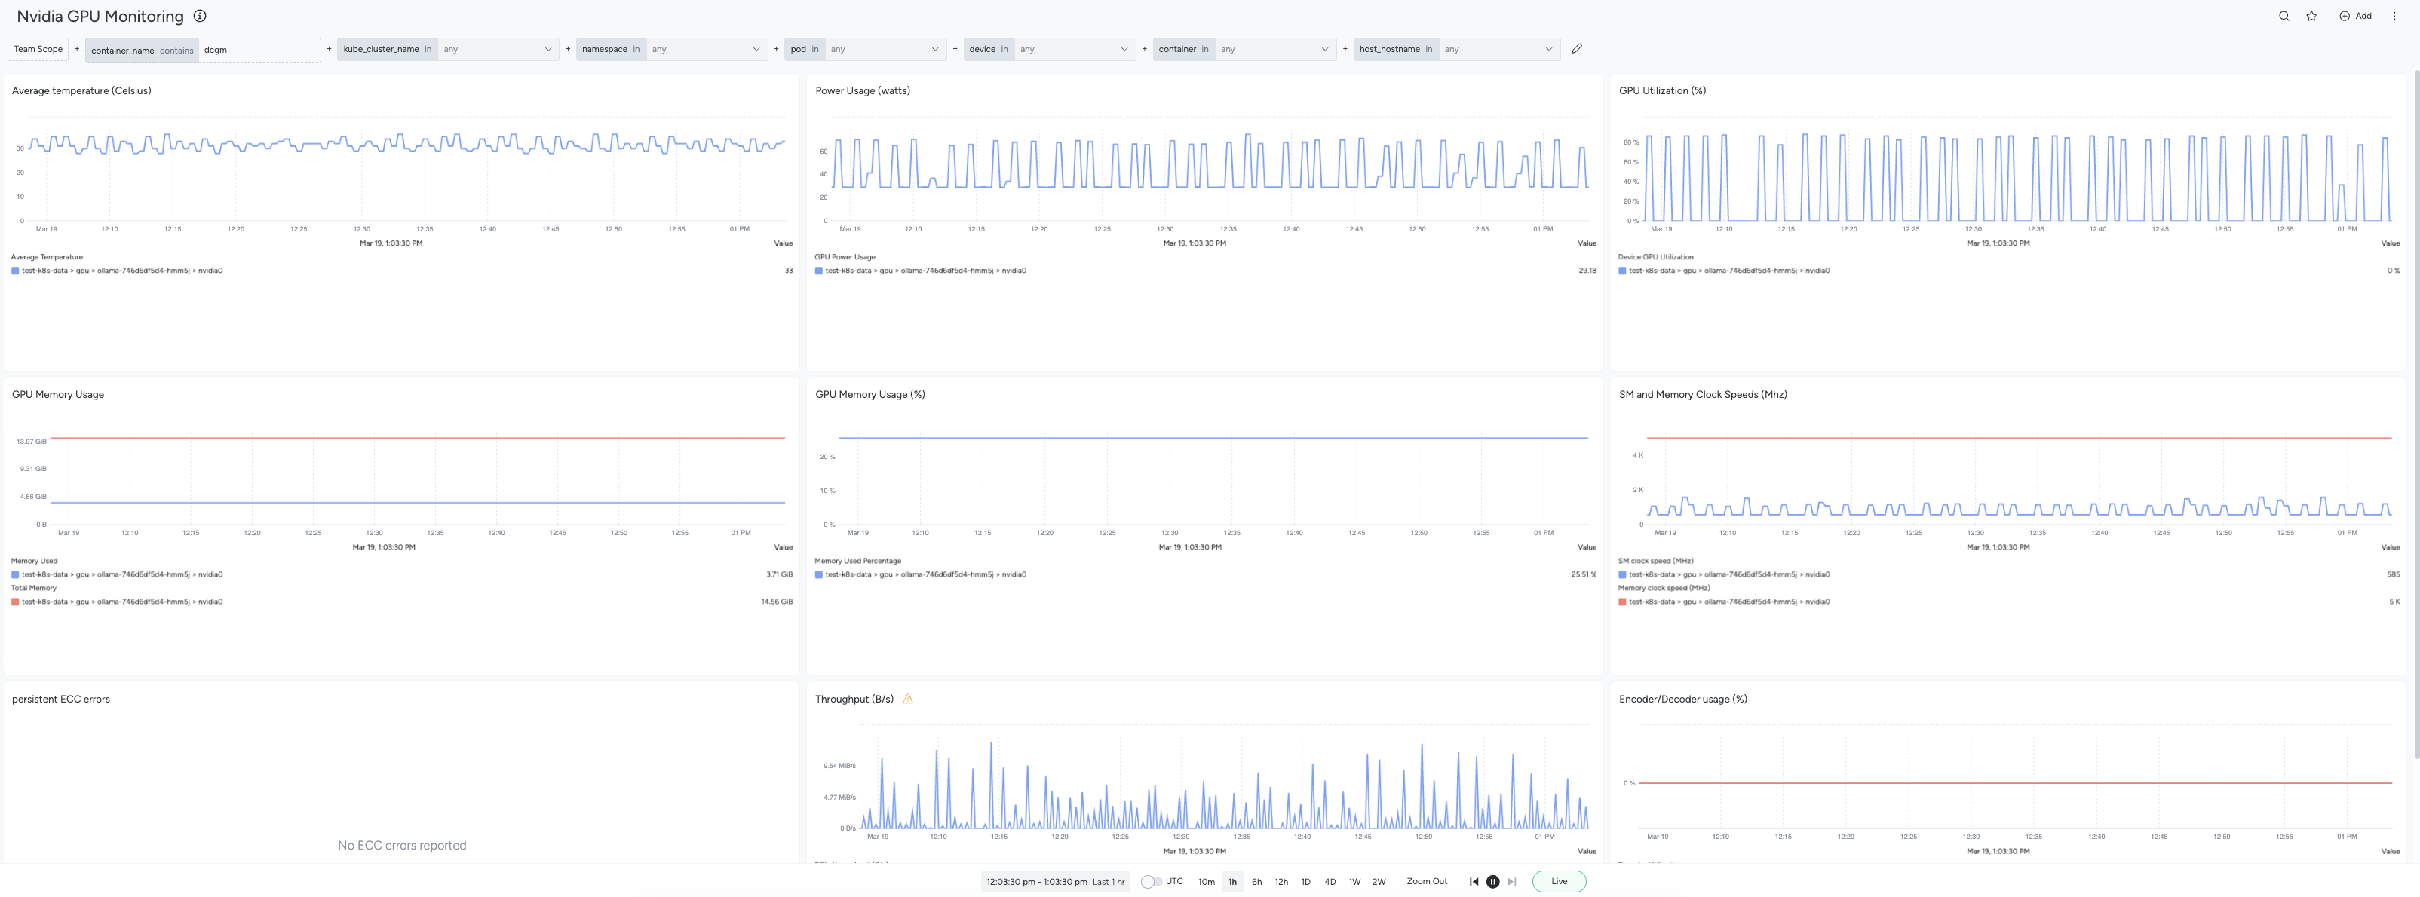Screen dimensions: 2420x897
Task: Click the Memory Used Percentage legend swatch
Action: tap(818, 574)
